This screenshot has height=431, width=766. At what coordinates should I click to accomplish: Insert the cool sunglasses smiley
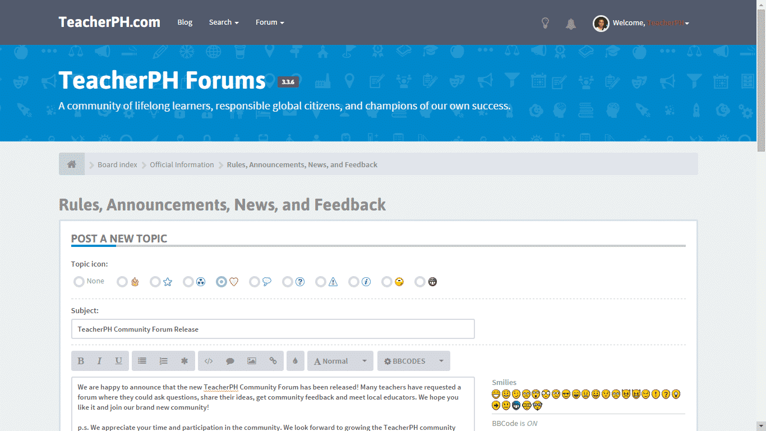coord(566,395)
